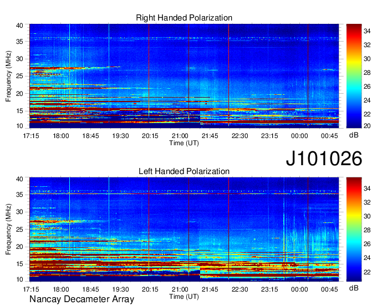Click the 'Nancay Decameter Array' caption

tap(81, 299)
